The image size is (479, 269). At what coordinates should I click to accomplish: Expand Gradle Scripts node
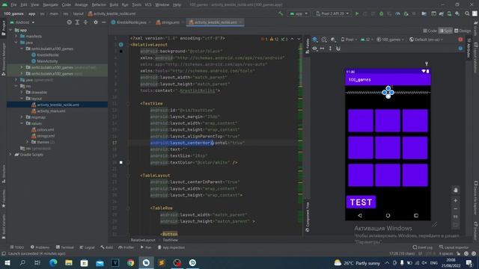[x=10, y=155]
